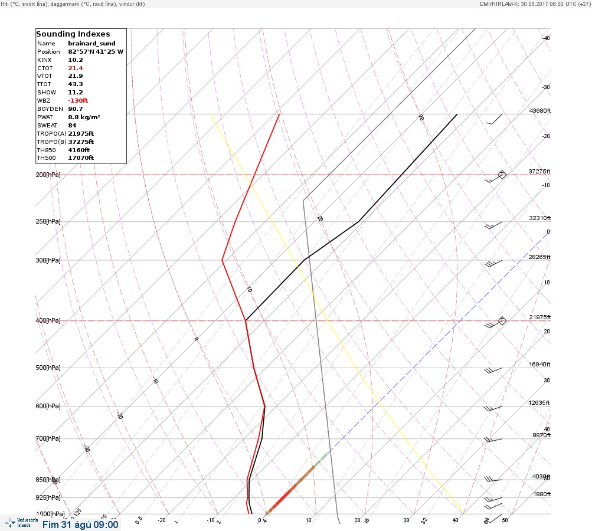Image resolution: width=592 pixels, height=531 pixels.
Task: Click the wind barb at 600 hPa
Action: (x=493, y=408)
